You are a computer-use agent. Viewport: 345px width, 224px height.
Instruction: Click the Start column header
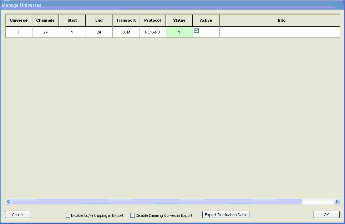pos(72,20)
